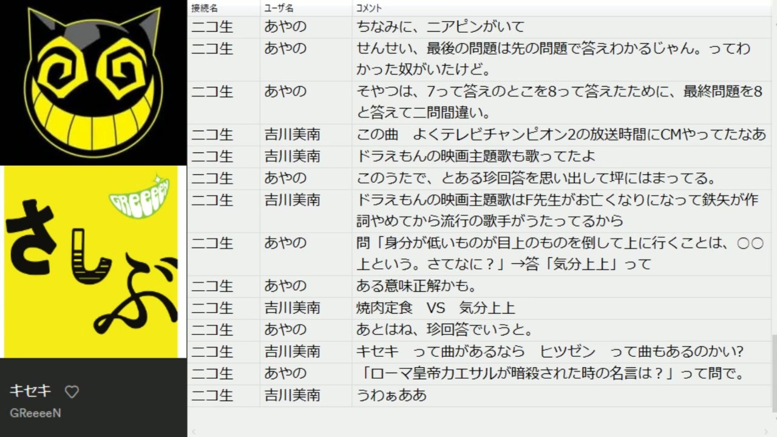Click user 吉川美南 on the 焼肉定食 row
The image size is (777, 437).
pos(292,308)
